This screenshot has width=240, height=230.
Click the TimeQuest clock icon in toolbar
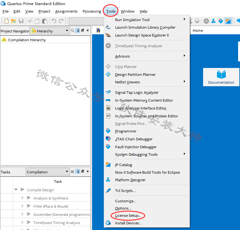pyautogui.click(x=206, y=21)
